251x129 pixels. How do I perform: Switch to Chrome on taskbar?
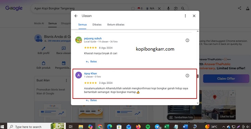(100, 127)
